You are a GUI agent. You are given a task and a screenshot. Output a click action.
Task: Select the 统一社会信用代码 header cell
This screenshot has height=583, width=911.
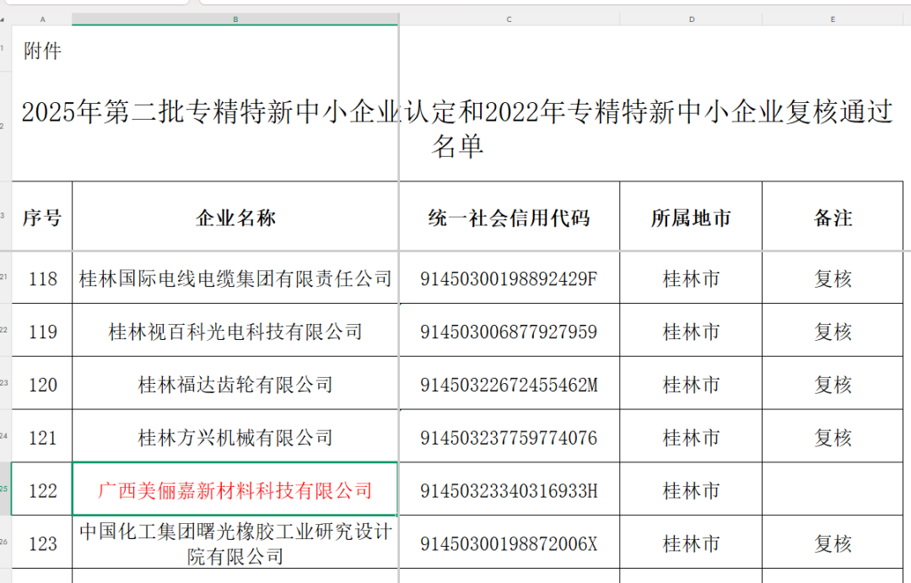pos(509,217)
